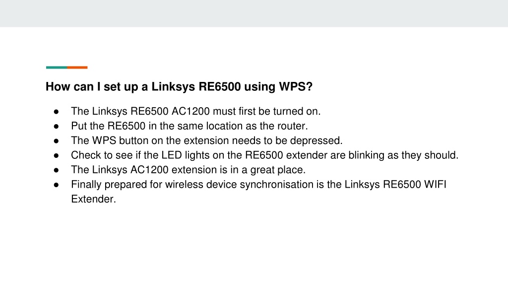Screen dimensions: 508x286
Task: Click the line 'must first be turned on'
Action: (x=195, y=111)
